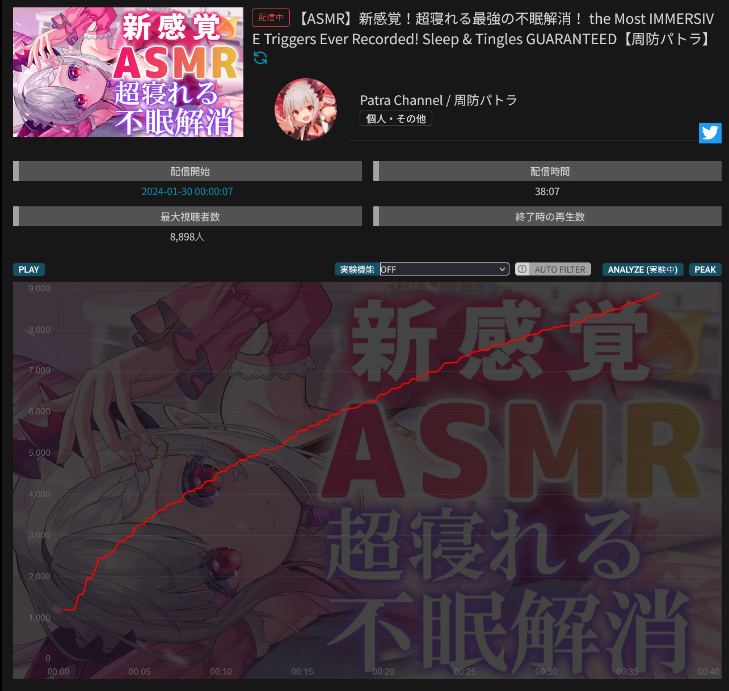This screenshot has width=729, height=691.
Task: Click the 00:00 label on the time axis
Action: [58, 672]
